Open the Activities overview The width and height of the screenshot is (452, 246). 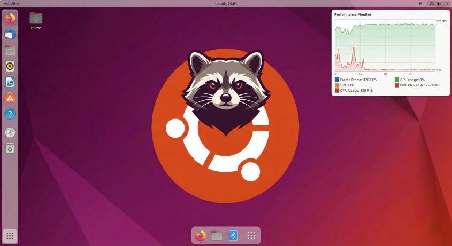coord(12,4)
